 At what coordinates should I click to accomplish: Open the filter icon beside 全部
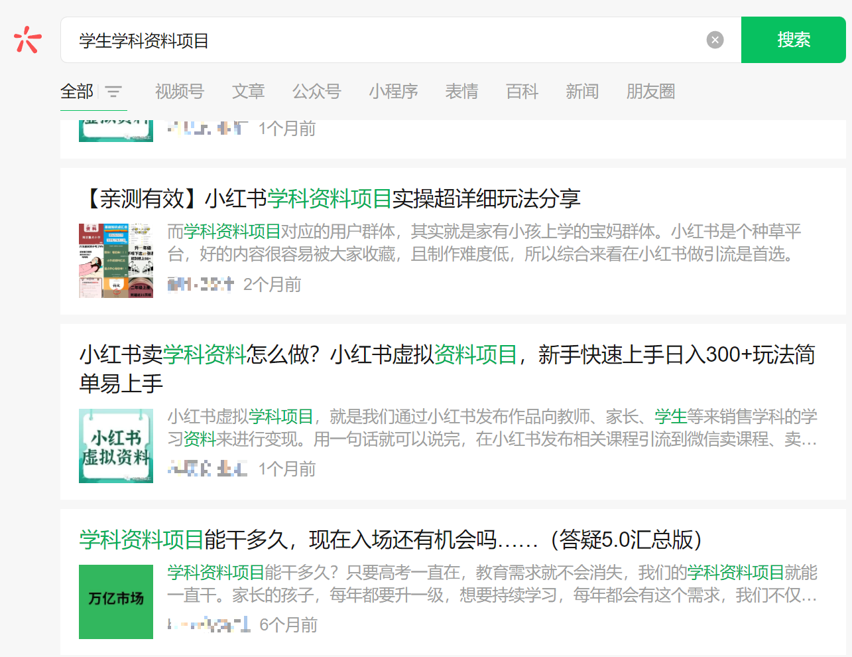click(x=113, y=92)
